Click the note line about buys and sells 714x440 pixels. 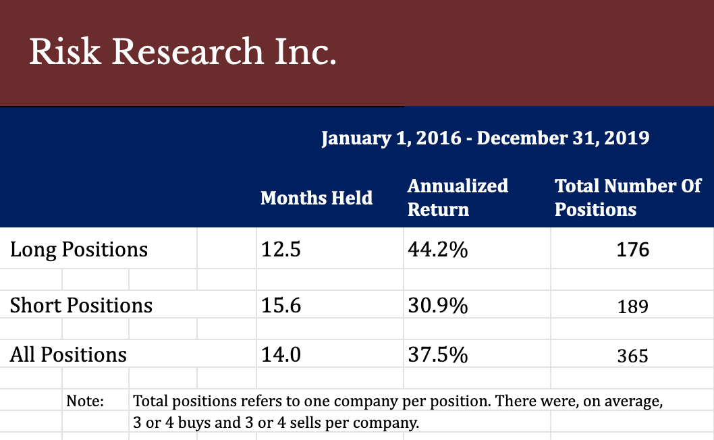pyautogui.click(x=275, y=422)
